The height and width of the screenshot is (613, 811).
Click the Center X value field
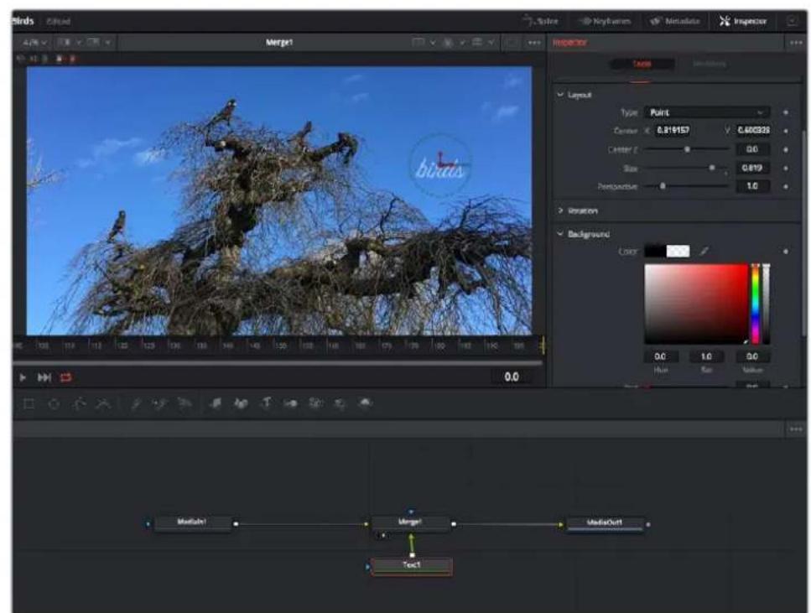point(673,130)
